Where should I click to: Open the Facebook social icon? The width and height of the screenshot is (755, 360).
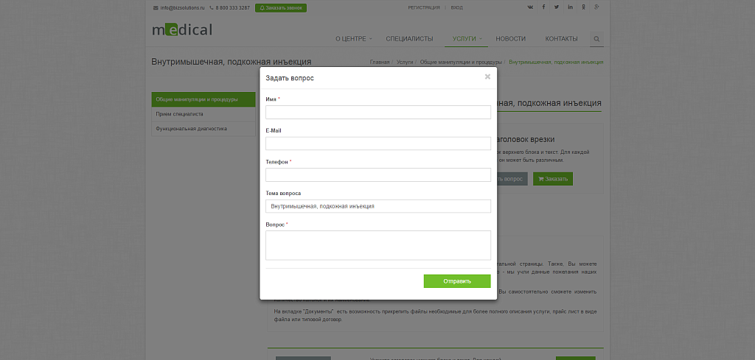[543, 7]
